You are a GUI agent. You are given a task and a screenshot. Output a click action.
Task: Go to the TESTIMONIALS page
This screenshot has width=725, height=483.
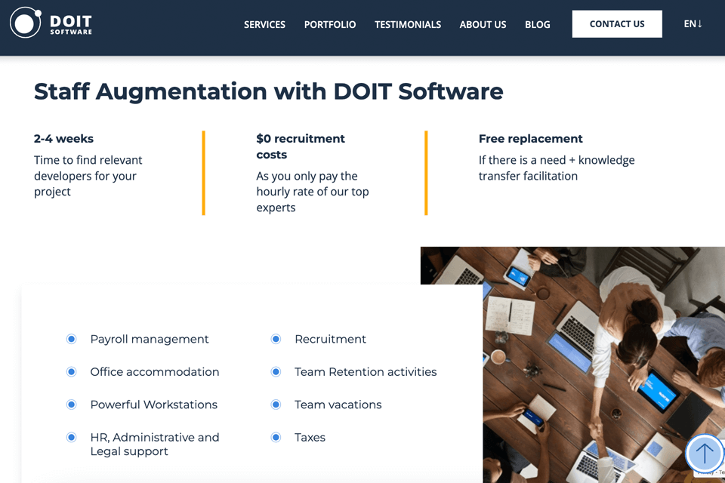[407, 24]
